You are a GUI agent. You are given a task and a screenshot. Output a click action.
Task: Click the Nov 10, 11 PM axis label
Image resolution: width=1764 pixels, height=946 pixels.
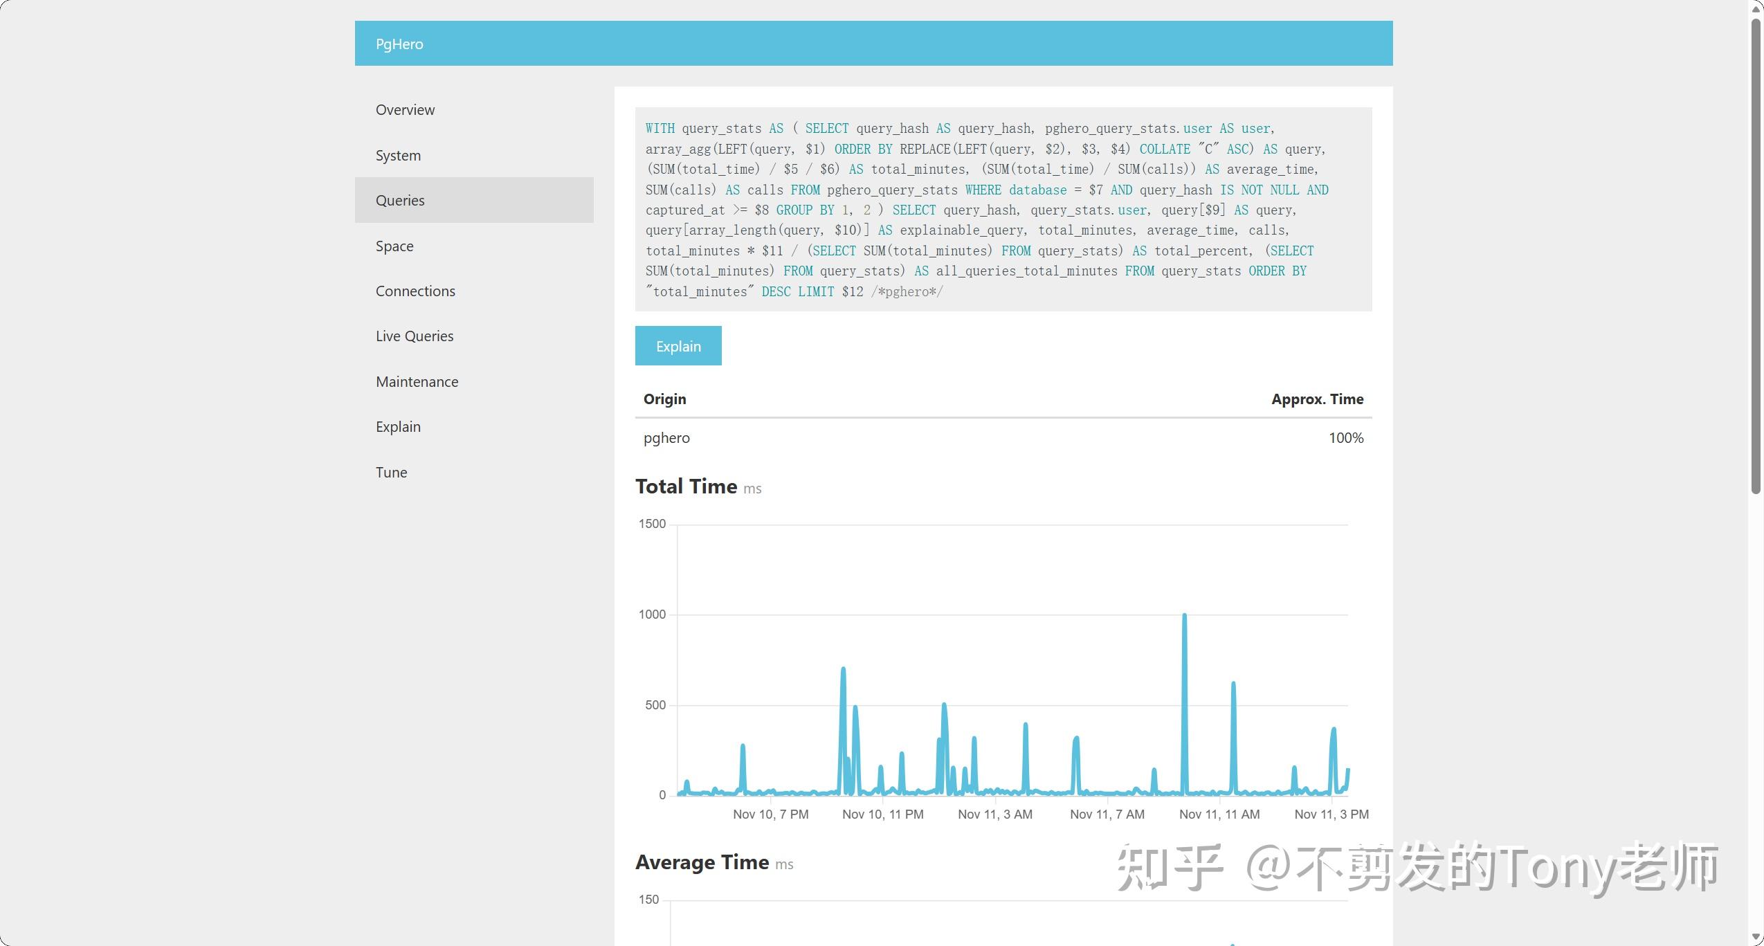[x=882, y=815]
